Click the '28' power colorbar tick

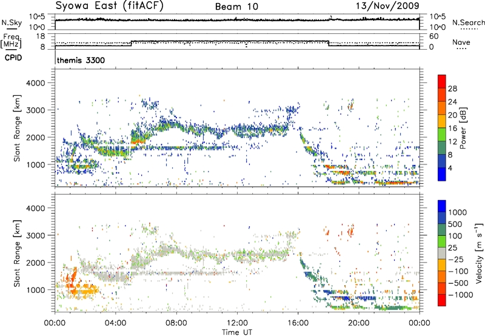coord(452,89)
